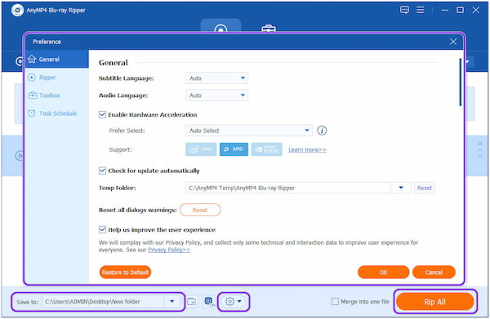Viewport: 490px width, 319px height.
Task: Expand the Save to path dropdown arrow
Action: pyautogui.click(x=171, y=302)
